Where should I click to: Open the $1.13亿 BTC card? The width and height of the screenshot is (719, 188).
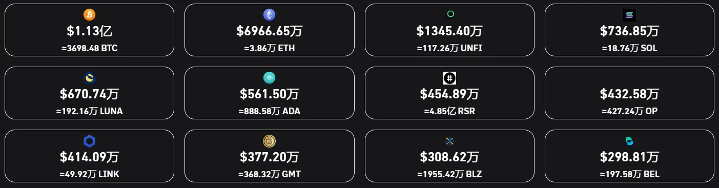(x=89, y=30)
